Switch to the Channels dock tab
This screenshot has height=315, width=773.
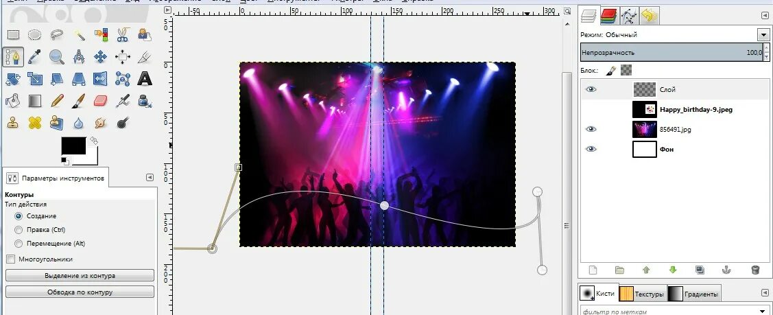click(x=609, y=16)
